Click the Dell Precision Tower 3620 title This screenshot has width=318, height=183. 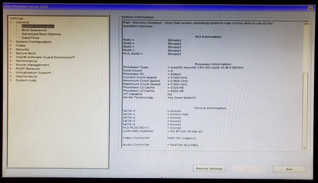click(x=26, y=6)
